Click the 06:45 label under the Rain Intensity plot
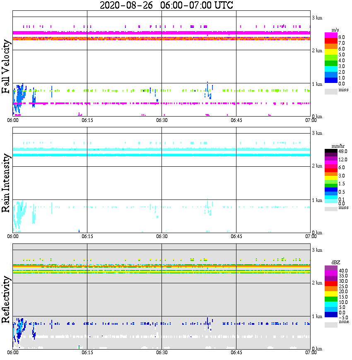Screen dimensions: 352x360 coord(236,236)
